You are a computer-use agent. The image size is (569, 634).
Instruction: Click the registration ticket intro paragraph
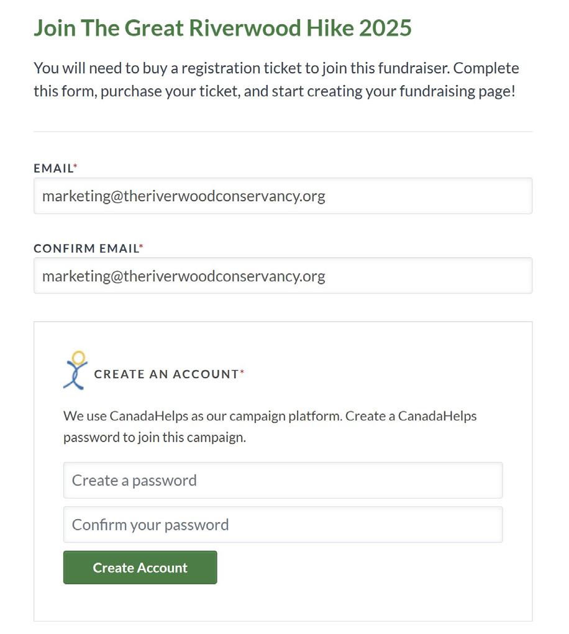(x=276, y=80)
